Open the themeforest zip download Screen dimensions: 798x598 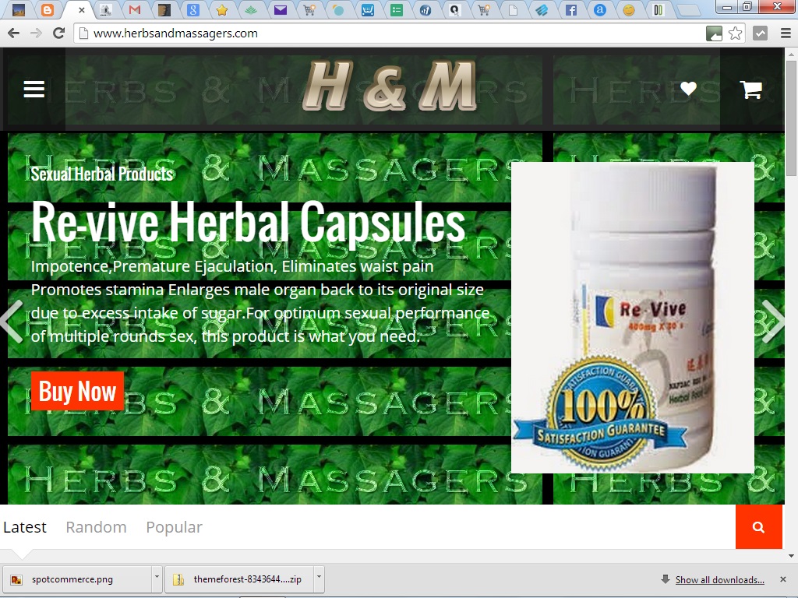(239, 579)
